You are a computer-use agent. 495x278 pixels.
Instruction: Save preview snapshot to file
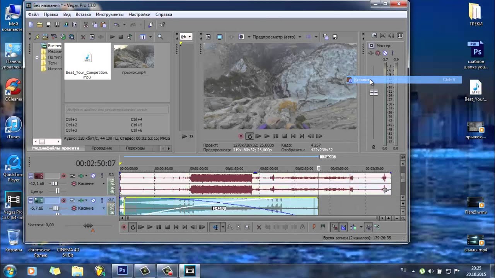click(x=335, y=37)
